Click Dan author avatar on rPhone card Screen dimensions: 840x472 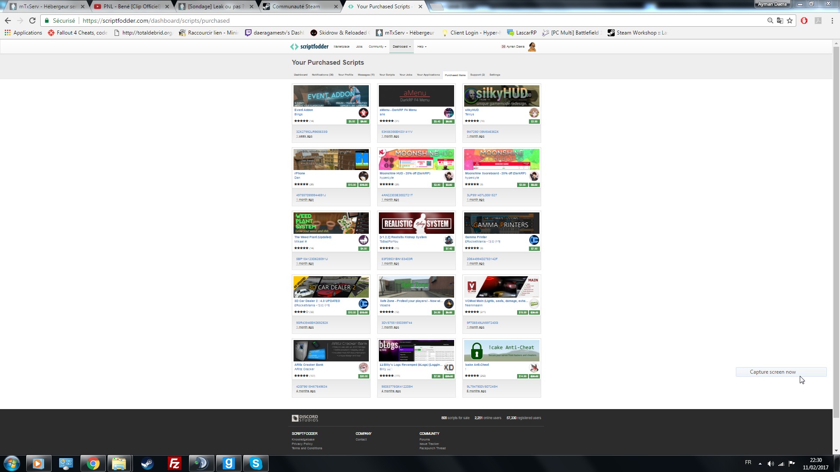(x=363, y=176)
